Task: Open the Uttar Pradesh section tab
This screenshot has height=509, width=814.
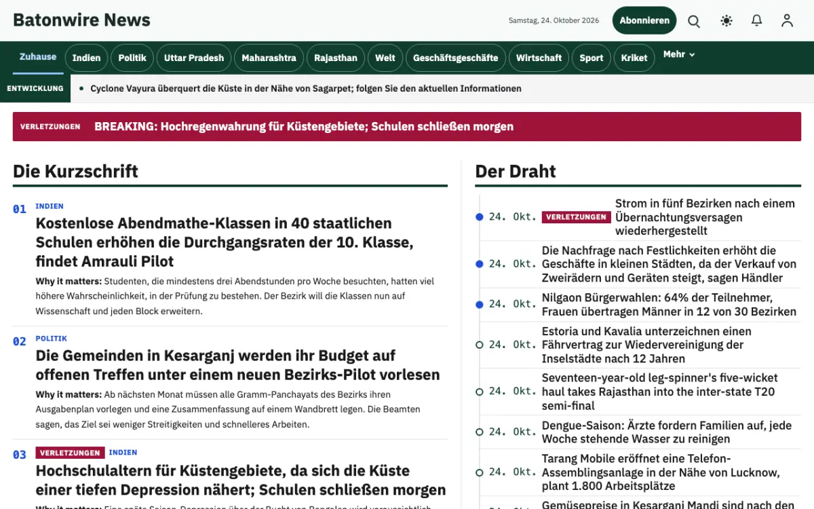Action: point(194,58)
